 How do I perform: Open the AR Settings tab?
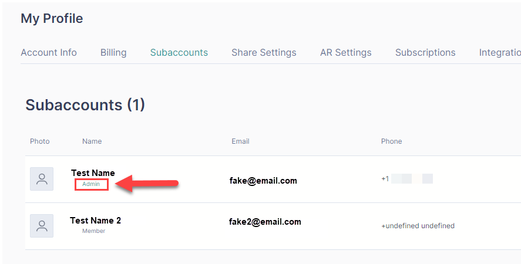pos(345,52)
